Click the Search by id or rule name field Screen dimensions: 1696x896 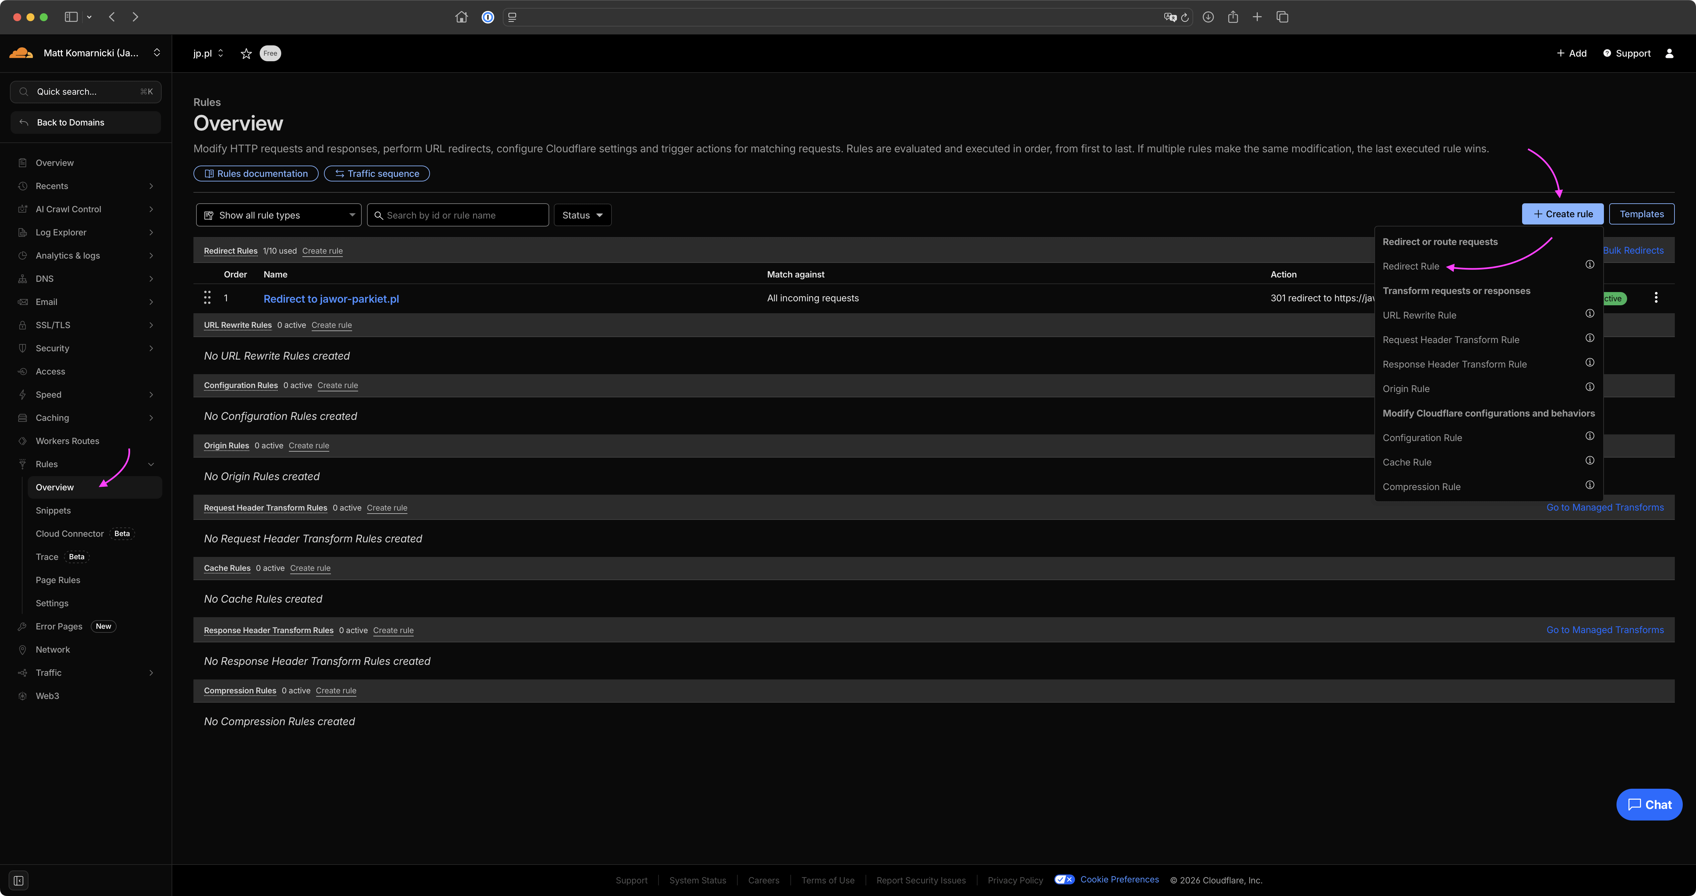pyautogui.click(x=464, y=215)
